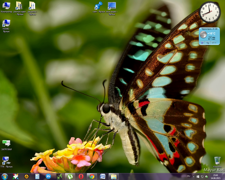Image resolution: width=225 pixels, height=180 pixels.
Task: Click the '727 мм' pressure reading
Action: (x=212, y=37)
